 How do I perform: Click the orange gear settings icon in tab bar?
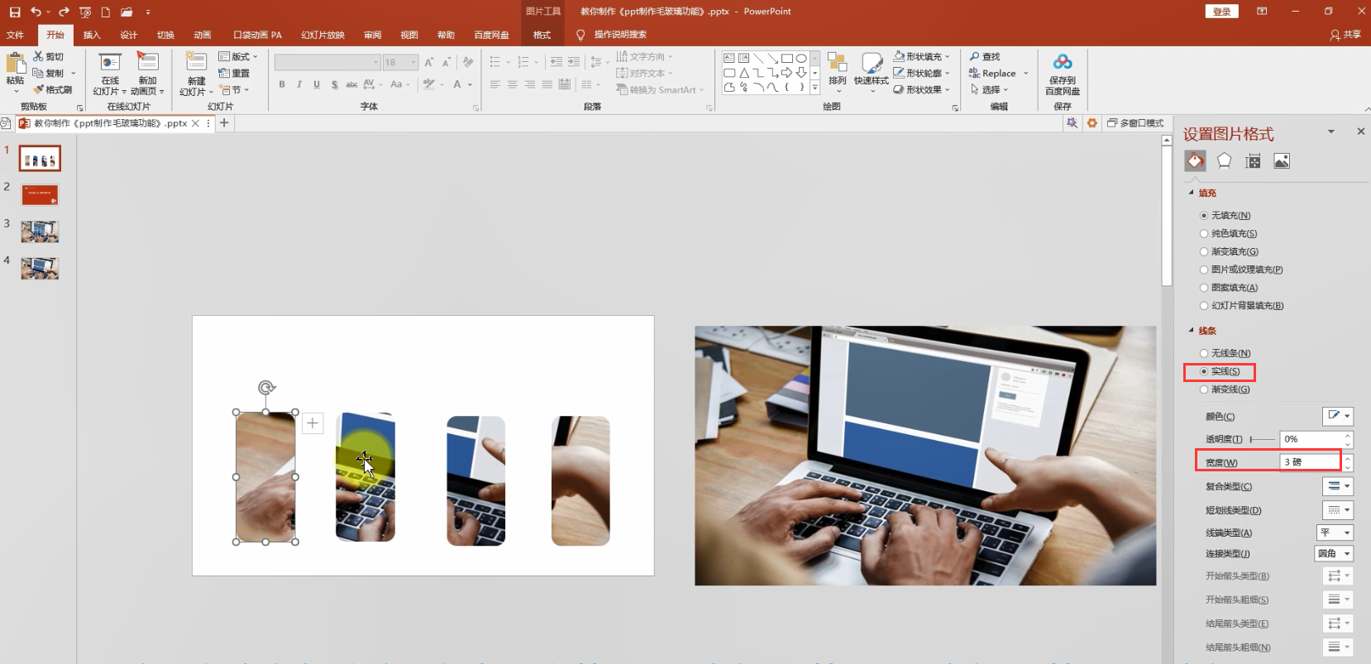coord(1092,122)
